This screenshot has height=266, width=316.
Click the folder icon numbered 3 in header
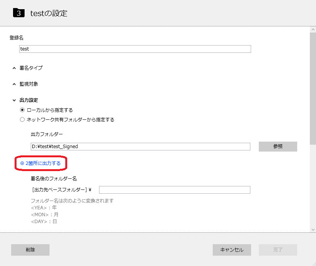point(19,13)
